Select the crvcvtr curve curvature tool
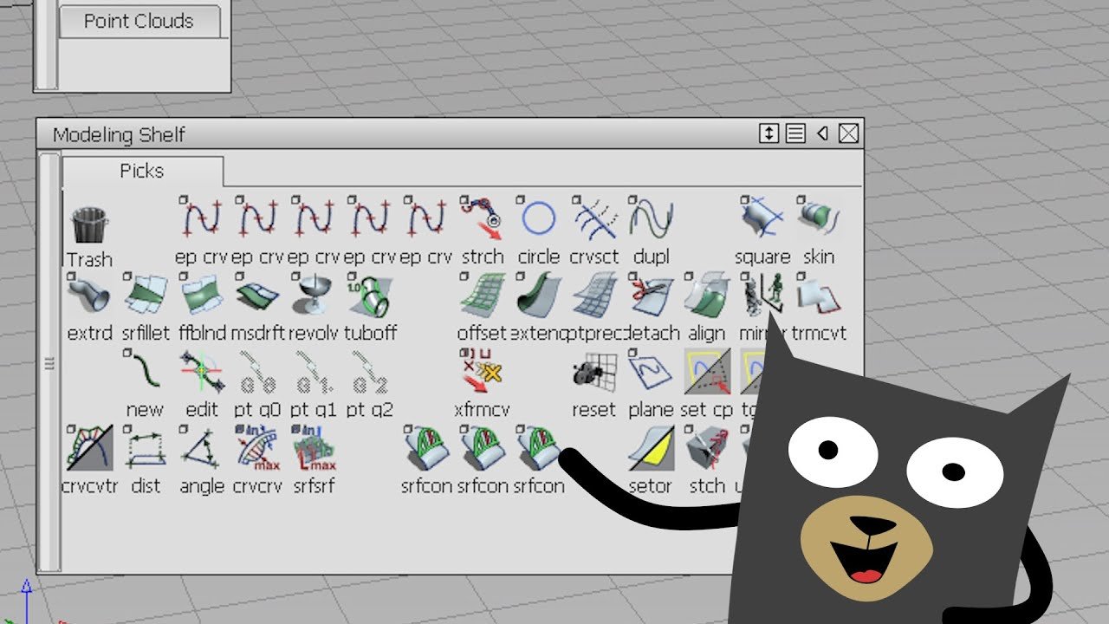This screenshot has width=1109, height=624. (x=89, y=447)
